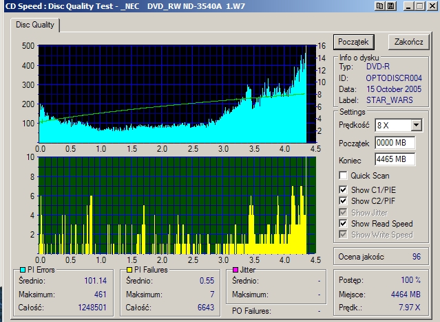Click the PO Failures label
The height and width of the screenshot is (322, 440).
coord(251,311)
